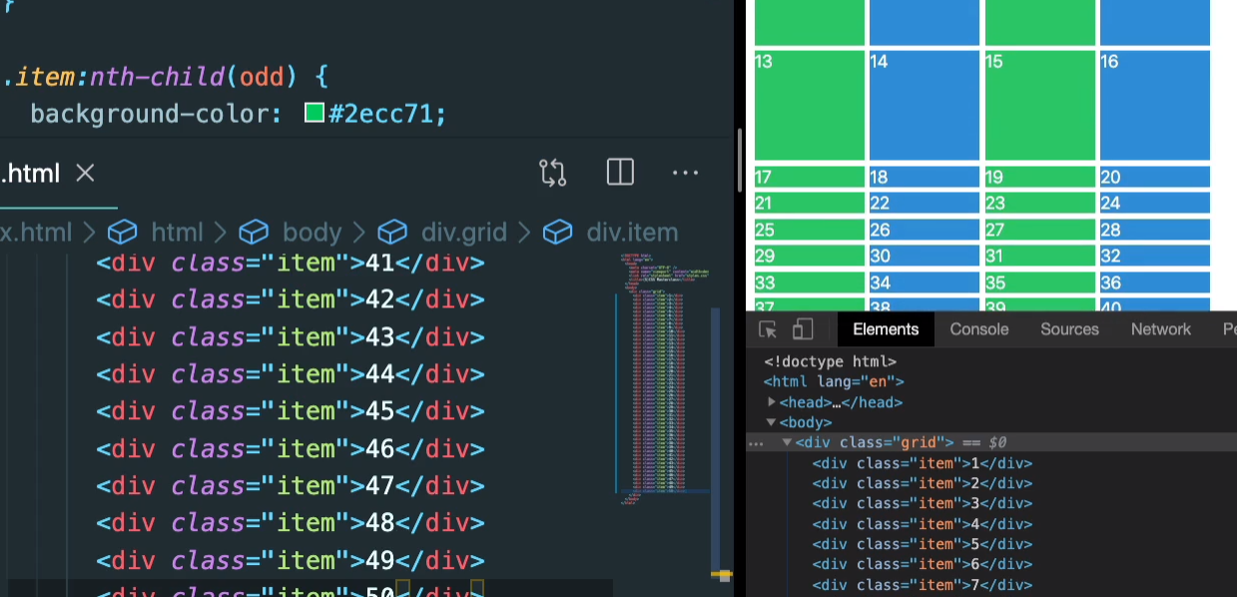Image resolution: width=1237 pixels, height=597 pixels.
Task: Click blue grid cell 14 in the page
Action: click(925, 106)
